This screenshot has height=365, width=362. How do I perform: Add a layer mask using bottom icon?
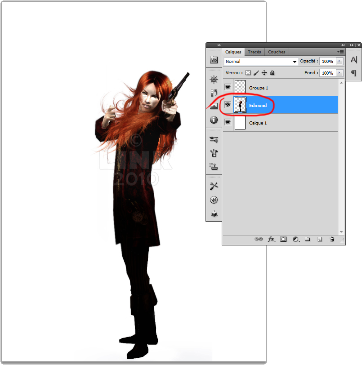[284, 240]
